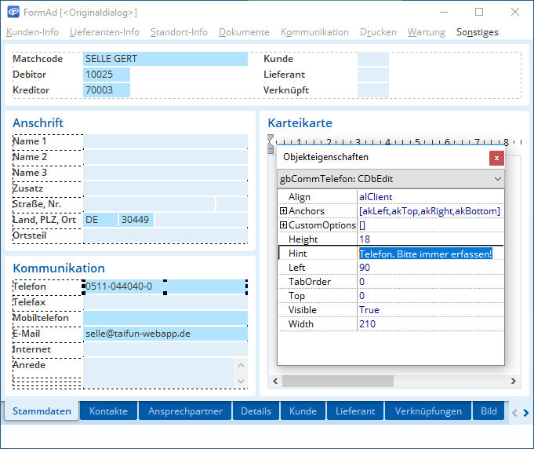The width and height of the screenshot is (534, 449).
Task: Expand the Anchors property
Action: click(283, 211)
